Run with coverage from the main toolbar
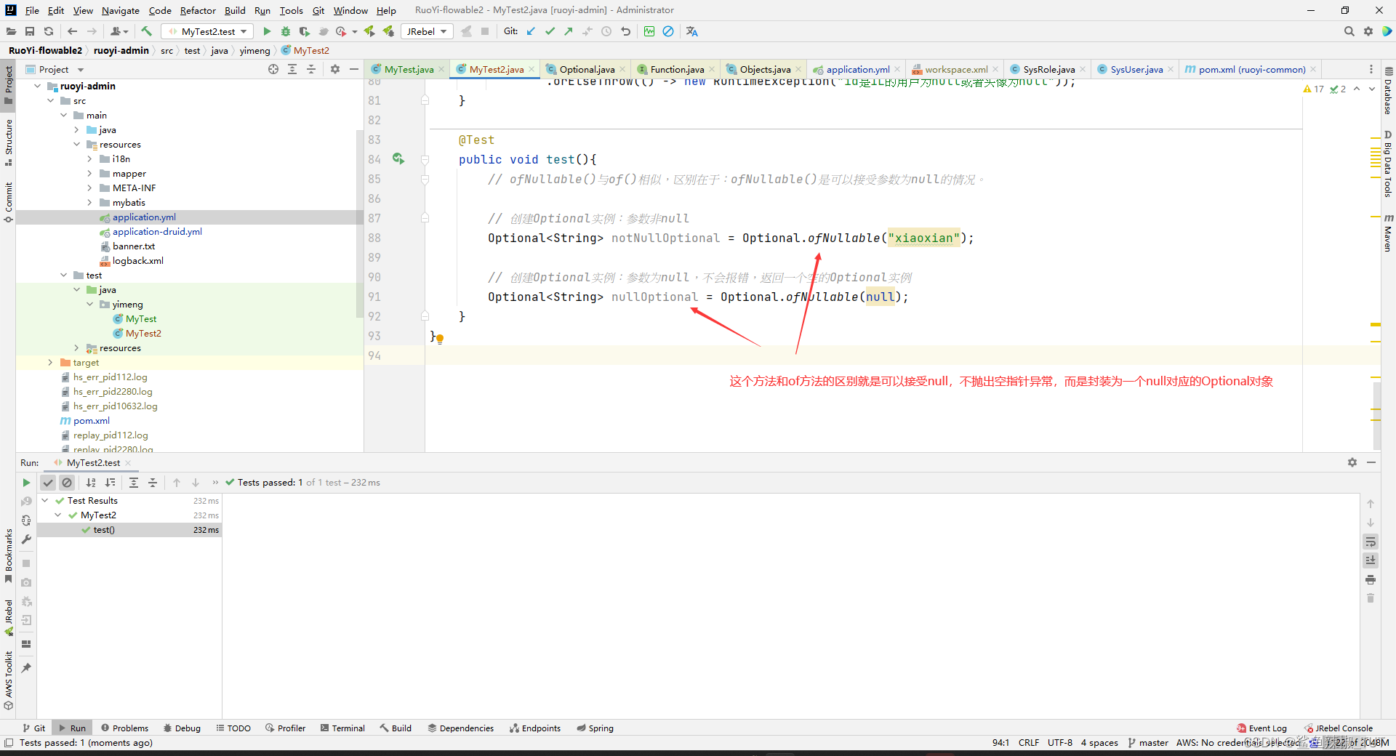 tap(305, 31)
